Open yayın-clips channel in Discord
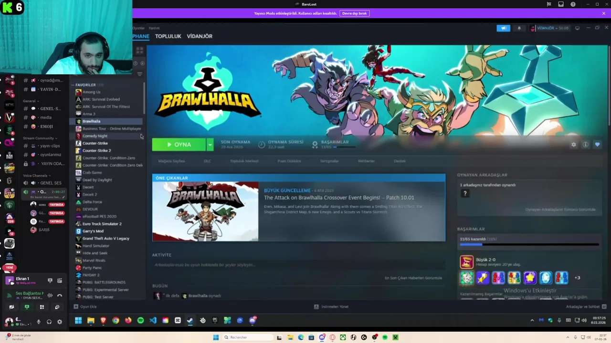The width and height of the screenshot is (611, 343). click(x=44, y=146)
